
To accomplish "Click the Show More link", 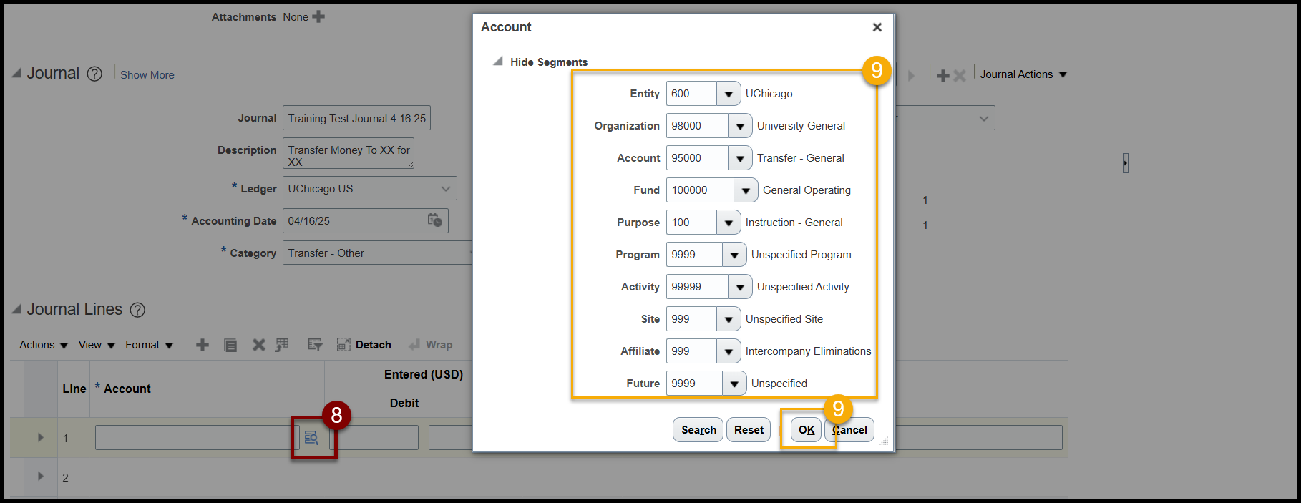I will point(147,75).
